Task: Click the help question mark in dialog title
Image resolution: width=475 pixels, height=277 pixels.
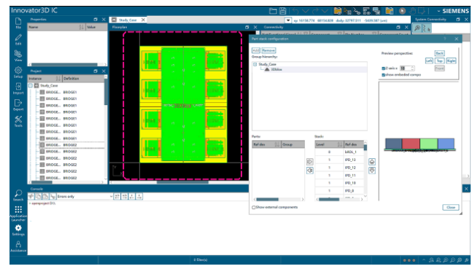Action: [x=445, y=39]
